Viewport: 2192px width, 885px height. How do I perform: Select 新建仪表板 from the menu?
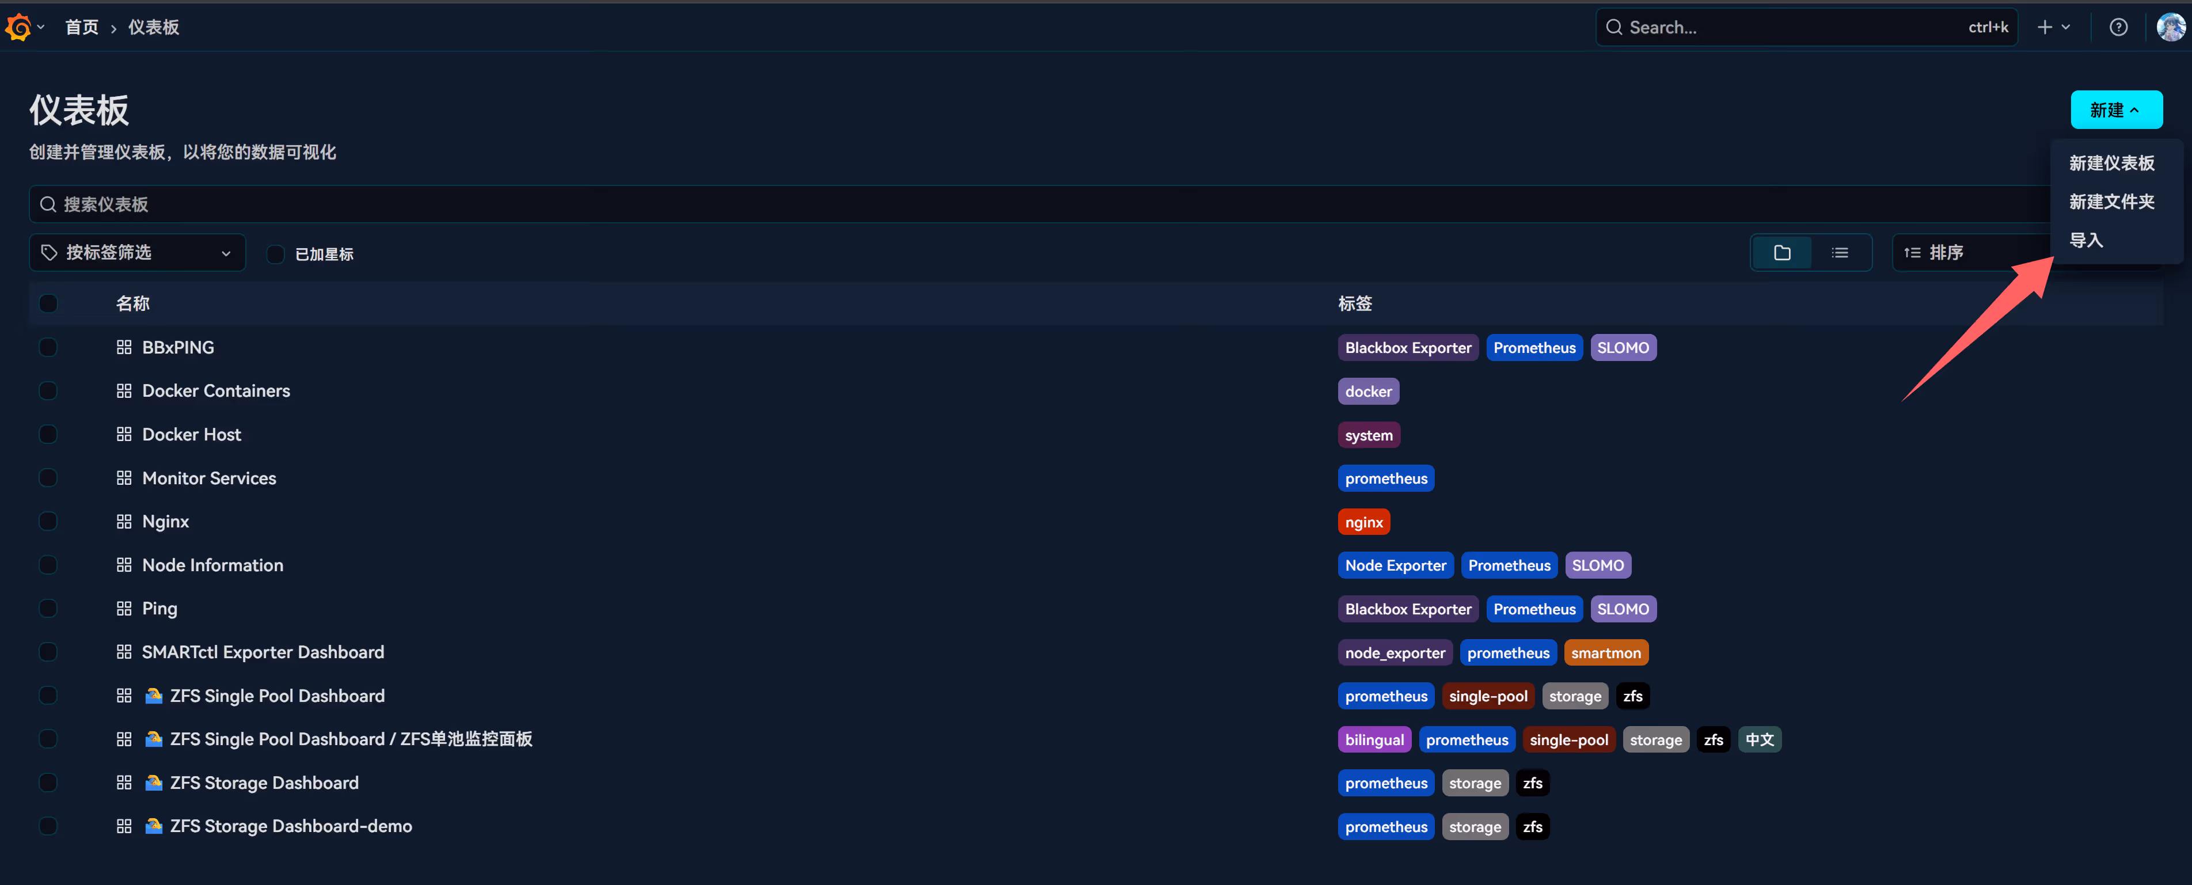[x=2111, y=162]
